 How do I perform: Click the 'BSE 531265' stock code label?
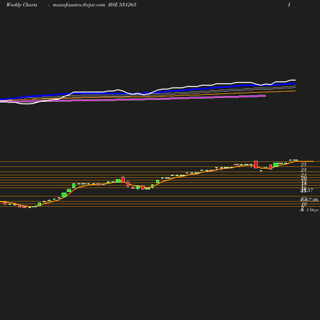122,4
